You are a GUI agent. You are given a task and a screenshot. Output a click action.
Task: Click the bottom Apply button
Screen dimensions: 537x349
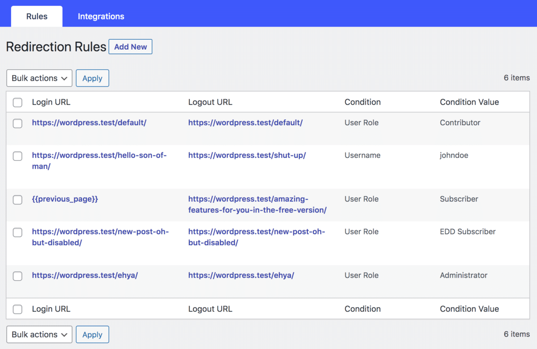[x=92, y=334]
